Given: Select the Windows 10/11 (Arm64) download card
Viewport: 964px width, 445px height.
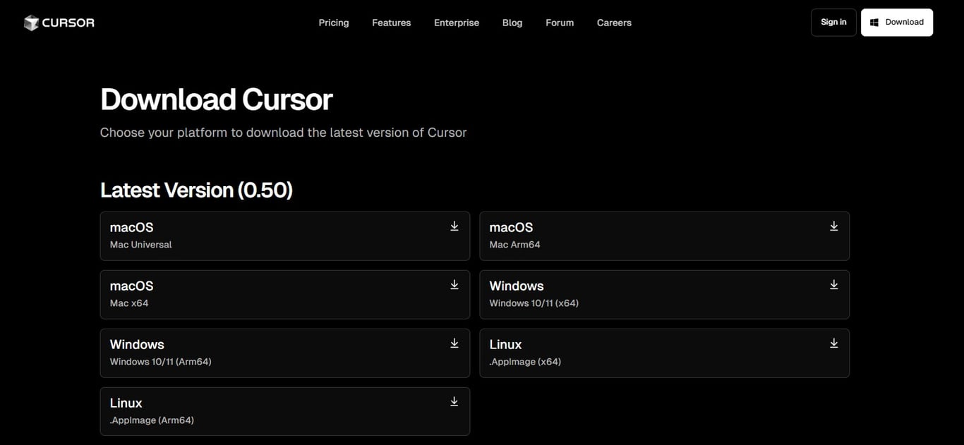Looking at the screenshot, I should pyautogui.click(x=285, y=353).
